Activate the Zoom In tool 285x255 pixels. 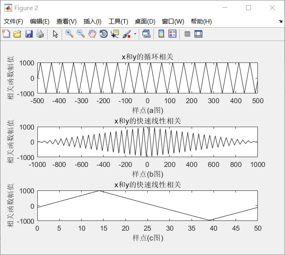pos(69,34)
